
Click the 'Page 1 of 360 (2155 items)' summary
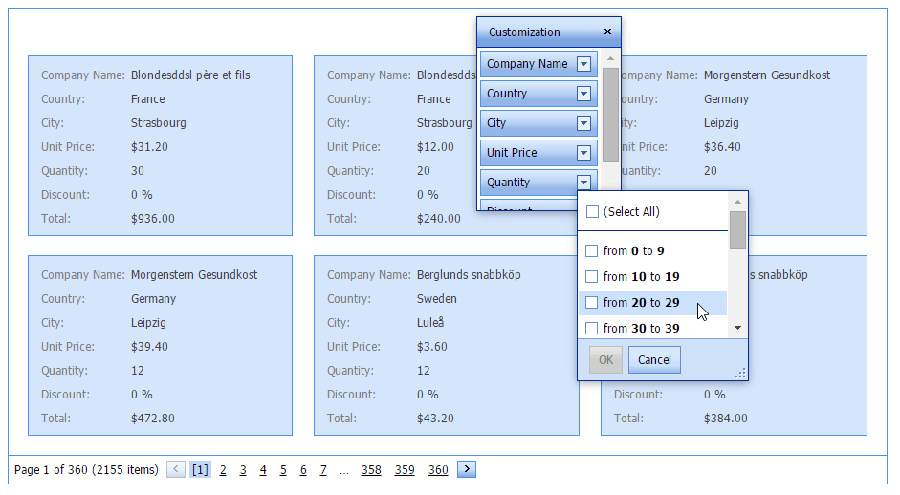86,470
